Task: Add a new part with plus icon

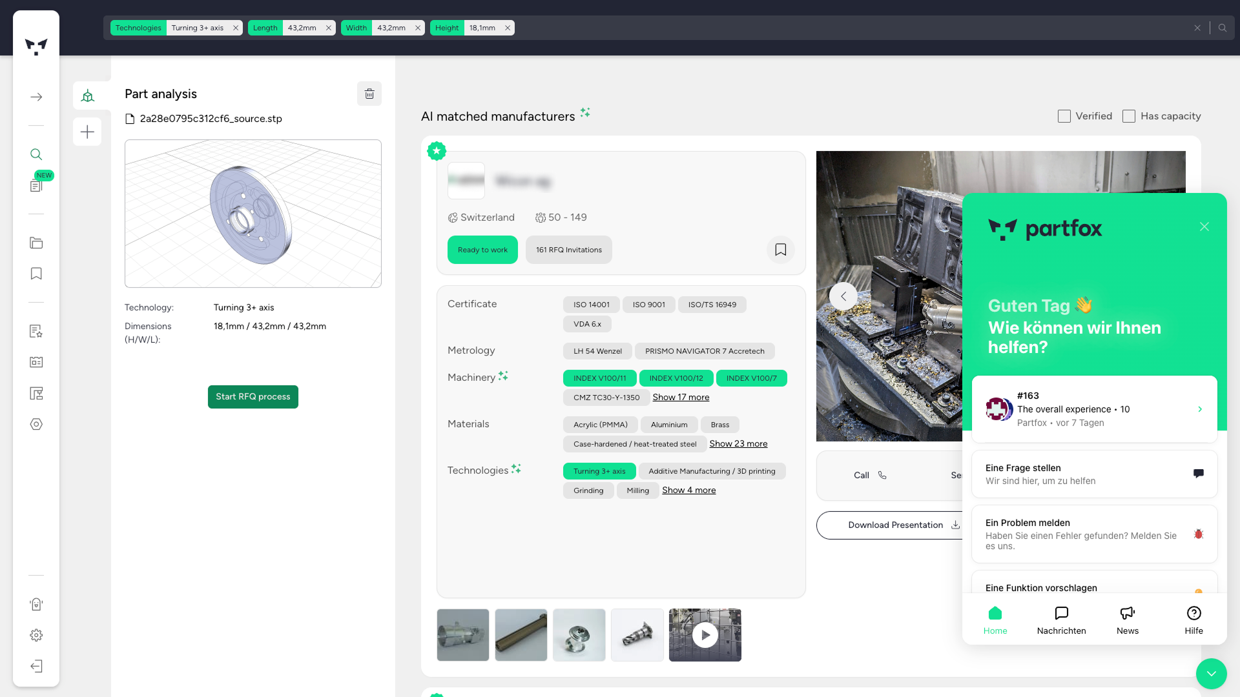Action: click(x=87, y=132)
